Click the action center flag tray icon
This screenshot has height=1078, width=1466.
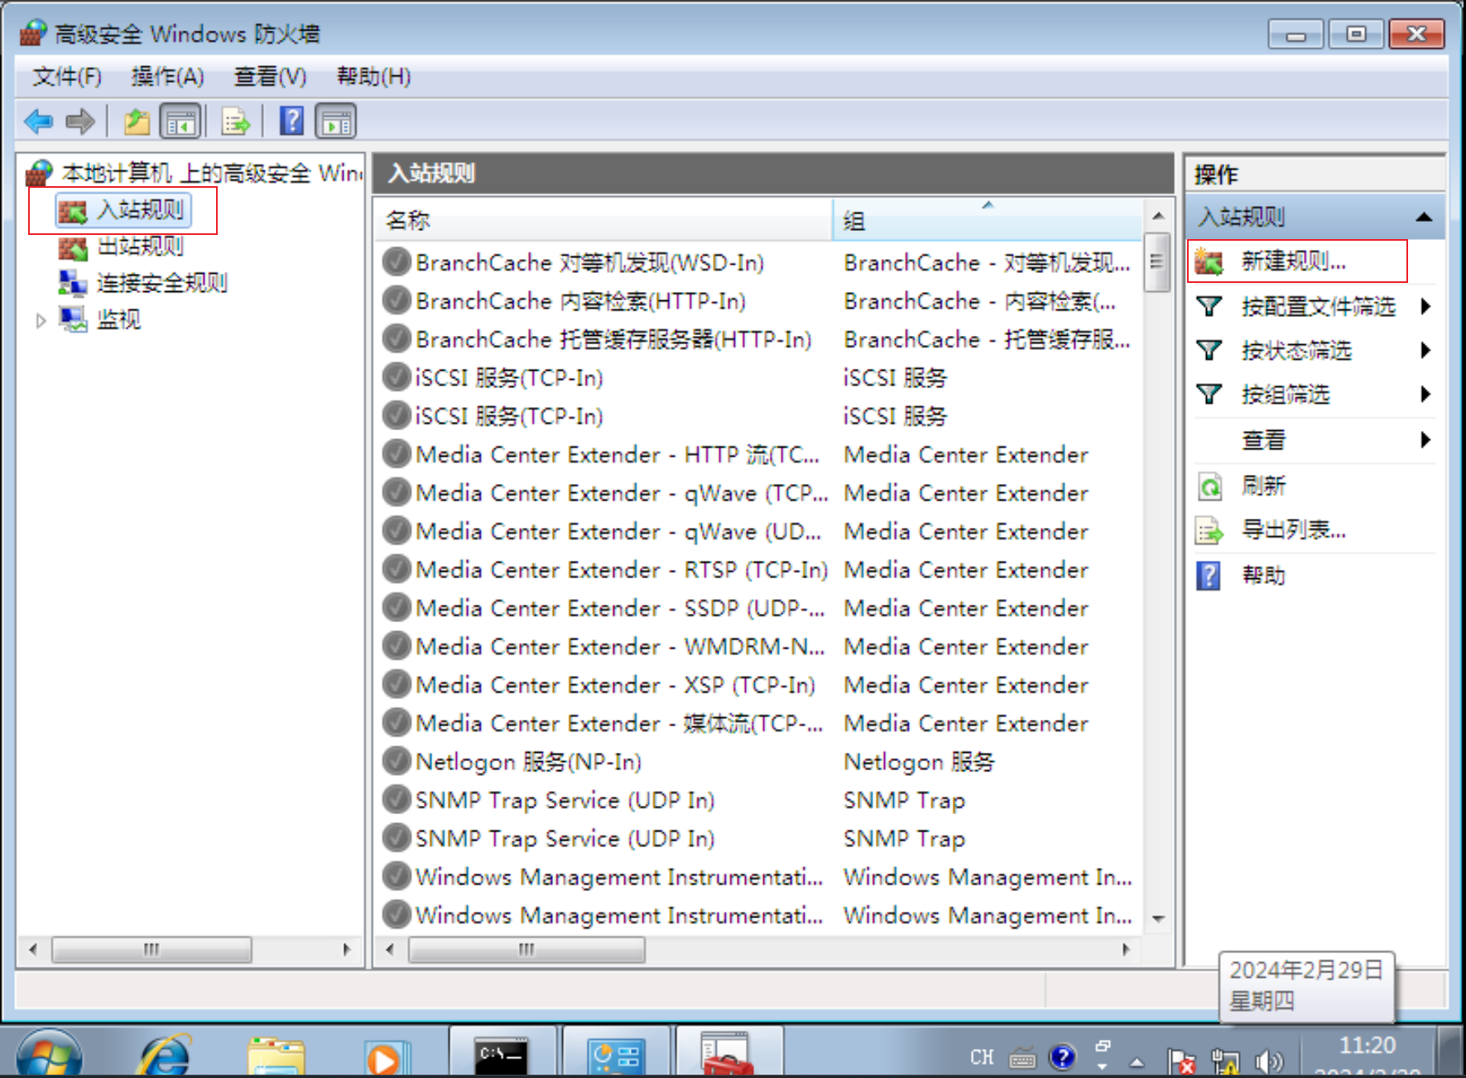click(1182, 1061)
